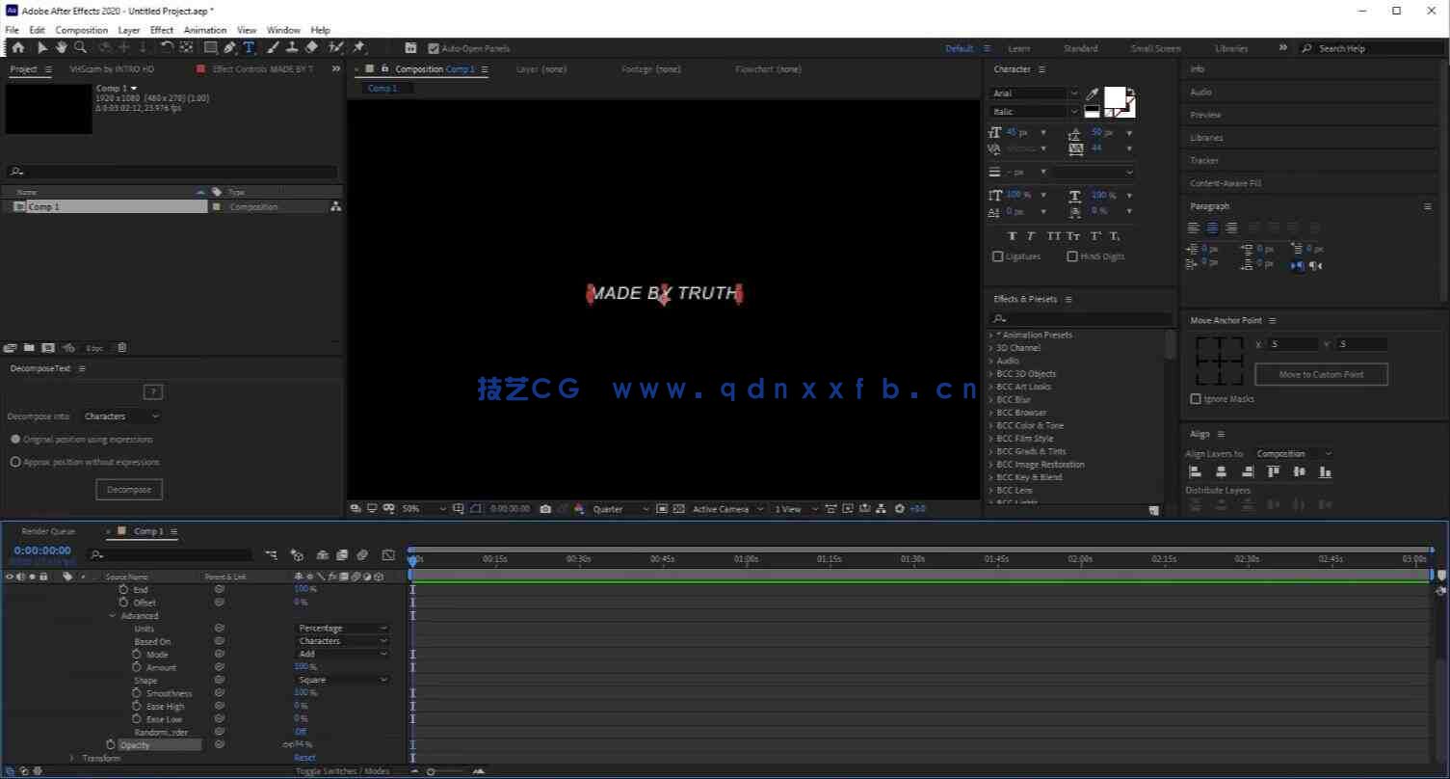Select the Horizontal Type tool
1450x779 pixels.
coord(249,47)
